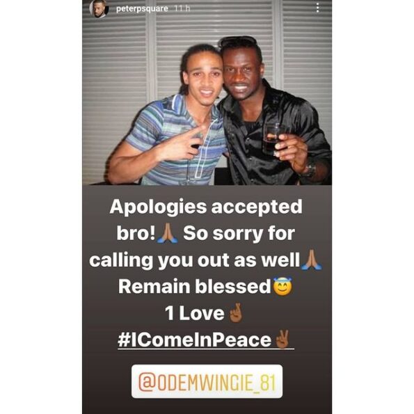Tap the praying hands emoji after well
Viewport: 414px width, 414px height.
[312, 260]
